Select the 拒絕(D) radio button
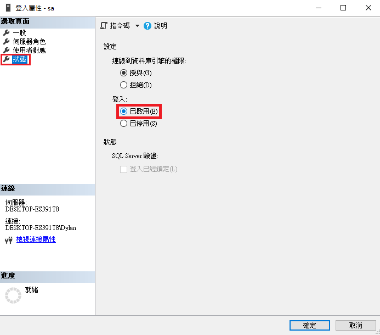This screenshot has height=335, width=380. pyautogui.click(x=123, y=85)
